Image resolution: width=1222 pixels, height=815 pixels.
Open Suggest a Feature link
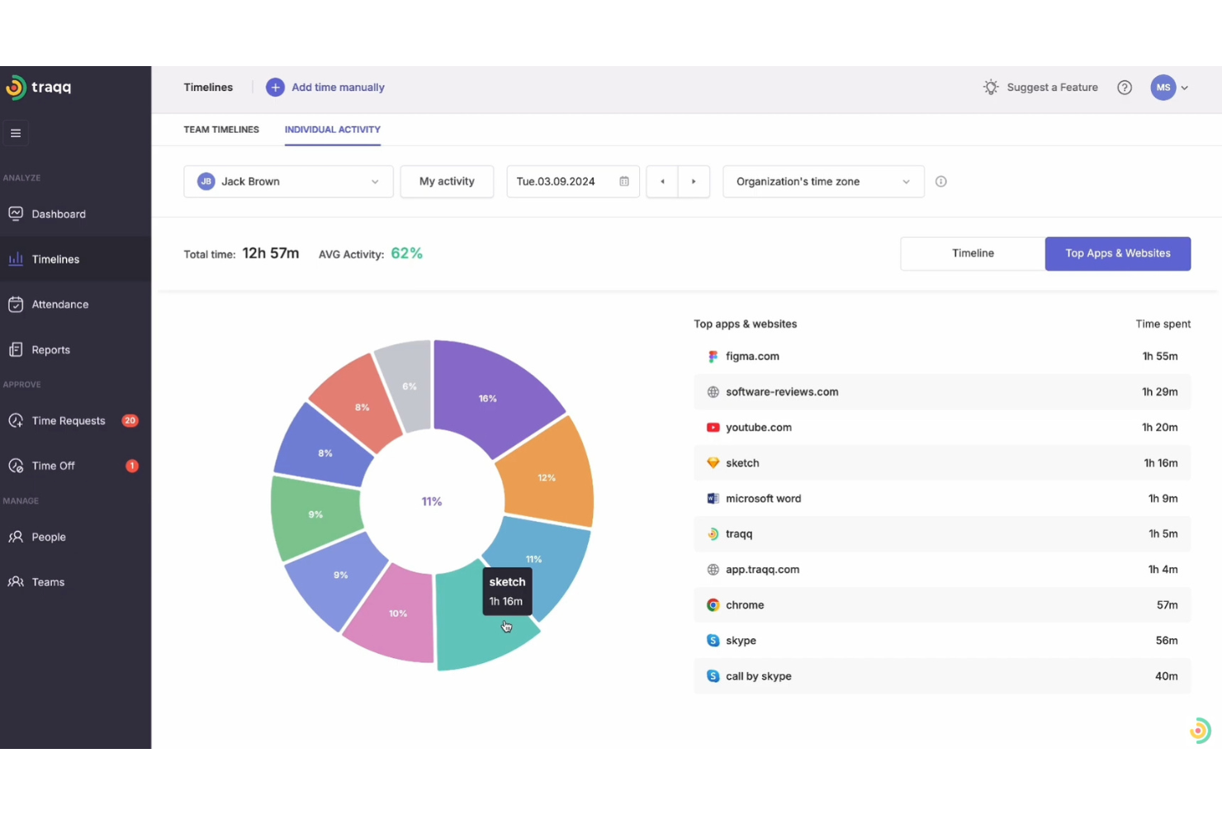pos(1052,88)
